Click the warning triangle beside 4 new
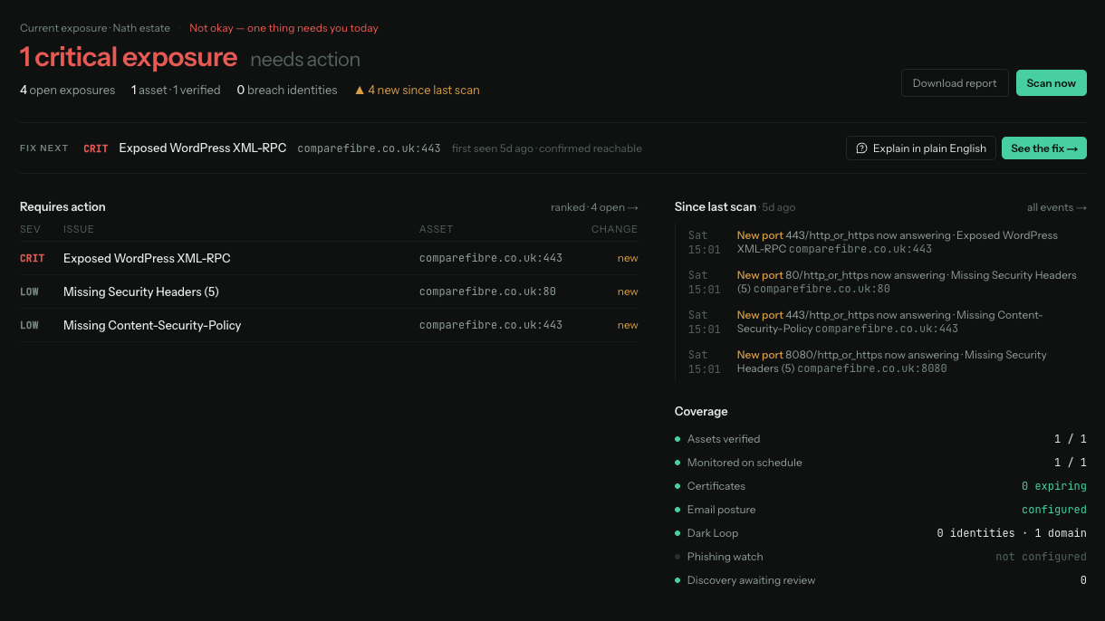Screen dimensions: 1105x621 360,91
